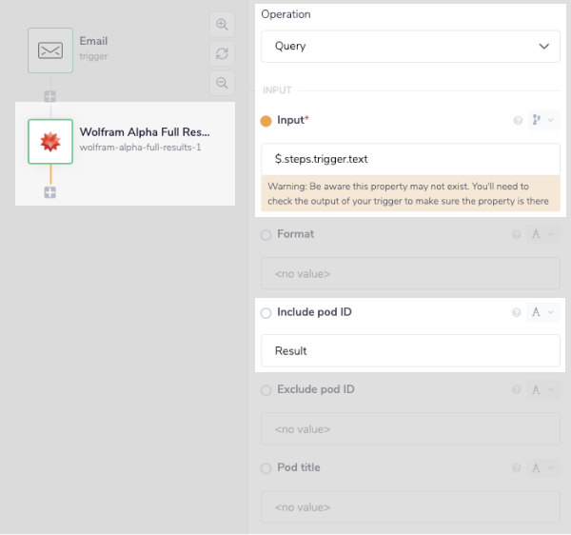Select the Wolfram Alpha step icon

click(x=49, y=141)
